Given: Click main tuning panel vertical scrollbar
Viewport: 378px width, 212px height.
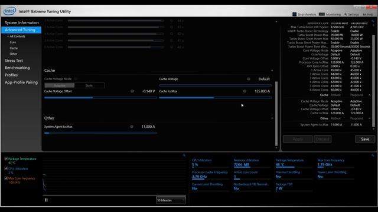Looking at the screenshot, I should point(276,114).
